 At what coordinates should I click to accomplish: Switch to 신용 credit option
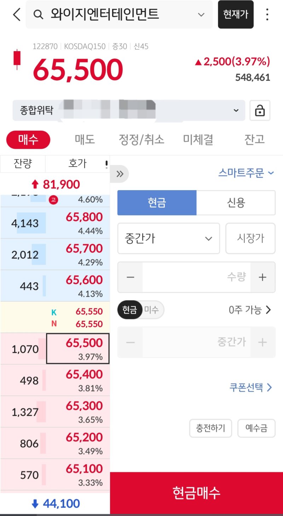click(x=236, y=203)
